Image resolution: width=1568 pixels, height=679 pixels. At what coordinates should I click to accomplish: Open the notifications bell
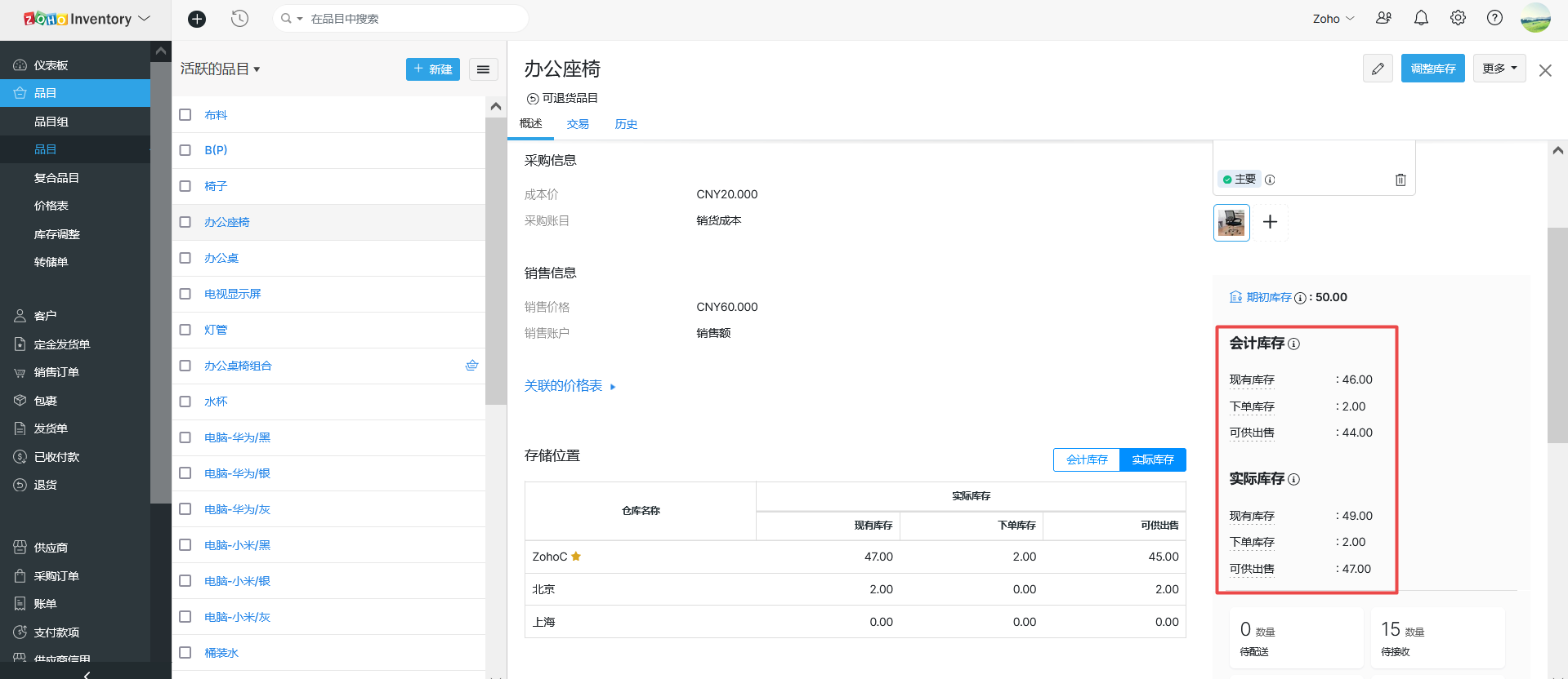point(1421,18)
